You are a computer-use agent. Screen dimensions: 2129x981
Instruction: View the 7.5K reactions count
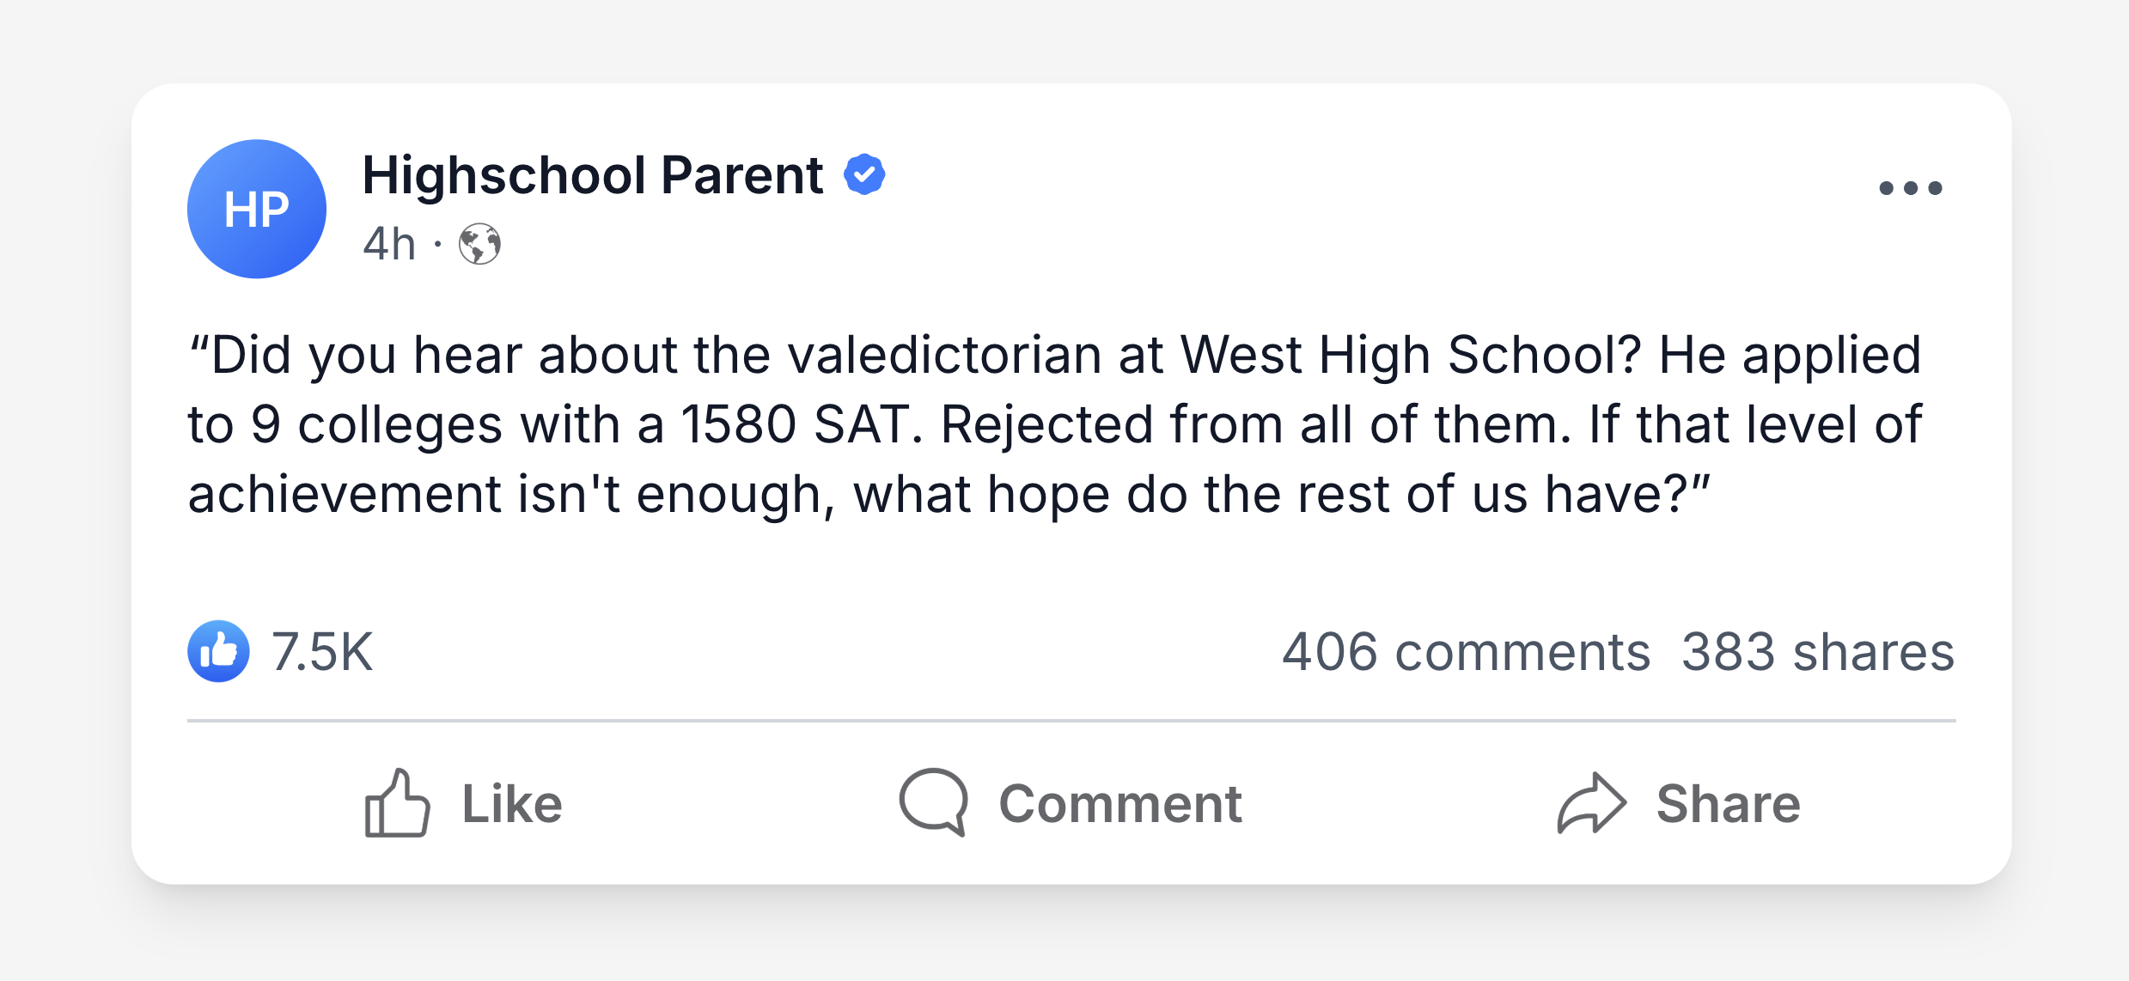click(x=322, y=651)
